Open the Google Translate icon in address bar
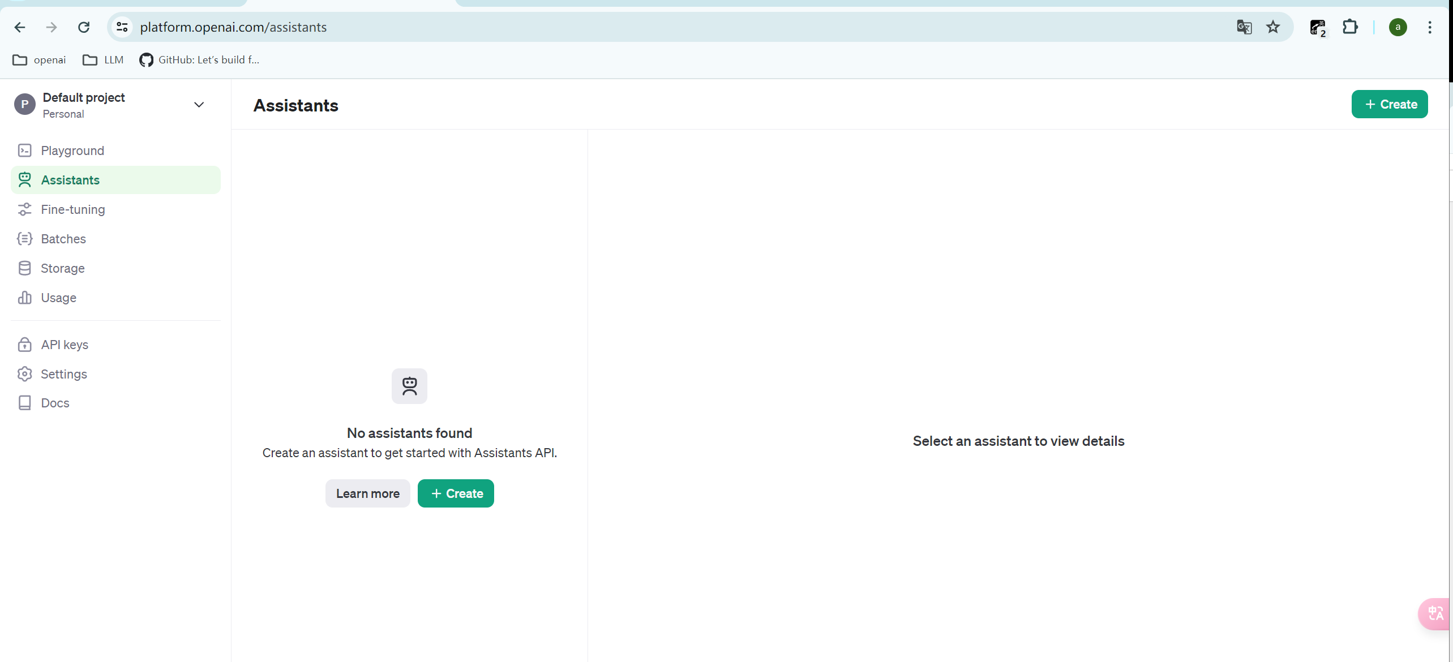Viewport: 1453px width, 662px height. click(x=1244, y=27)
